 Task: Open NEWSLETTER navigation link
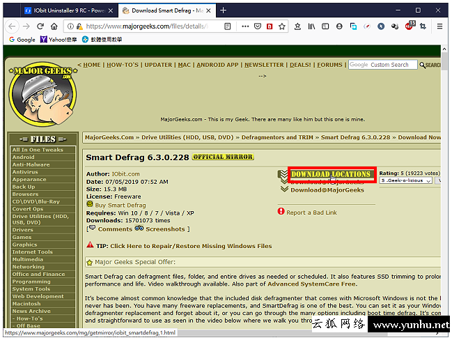point(264,65)
